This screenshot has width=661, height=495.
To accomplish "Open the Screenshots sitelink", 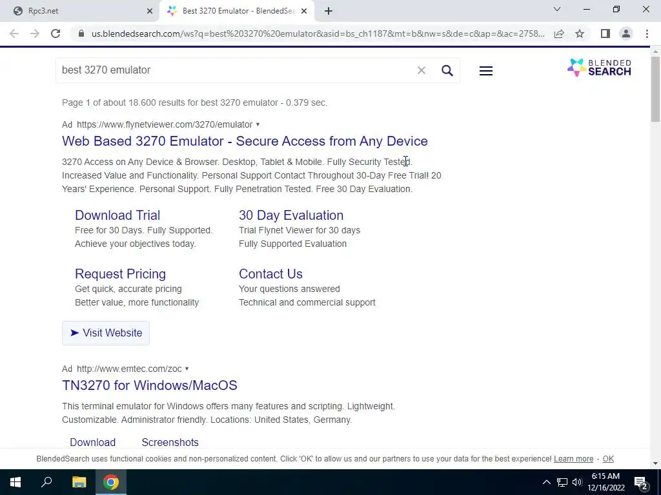I will pyautogui.click(x=170, y=442).
